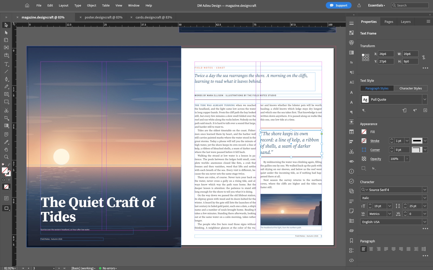The height and width of the screenshot is (270, 433).
Task: Set paragraph alignment to Align Right
Action: (x=379, y=249)
